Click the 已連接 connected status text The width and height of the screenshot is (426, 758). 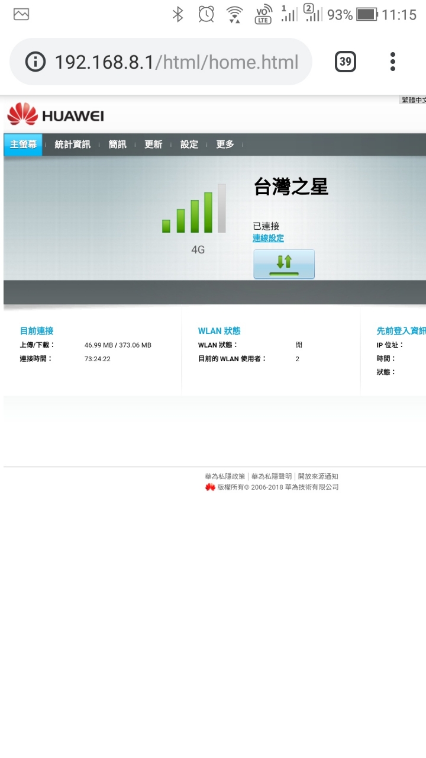pyautogui.click(x=266, y=226)
